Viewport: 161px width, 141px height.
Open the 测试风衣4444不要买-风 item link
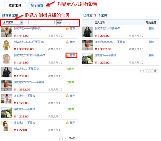click(x=27, y=28)
